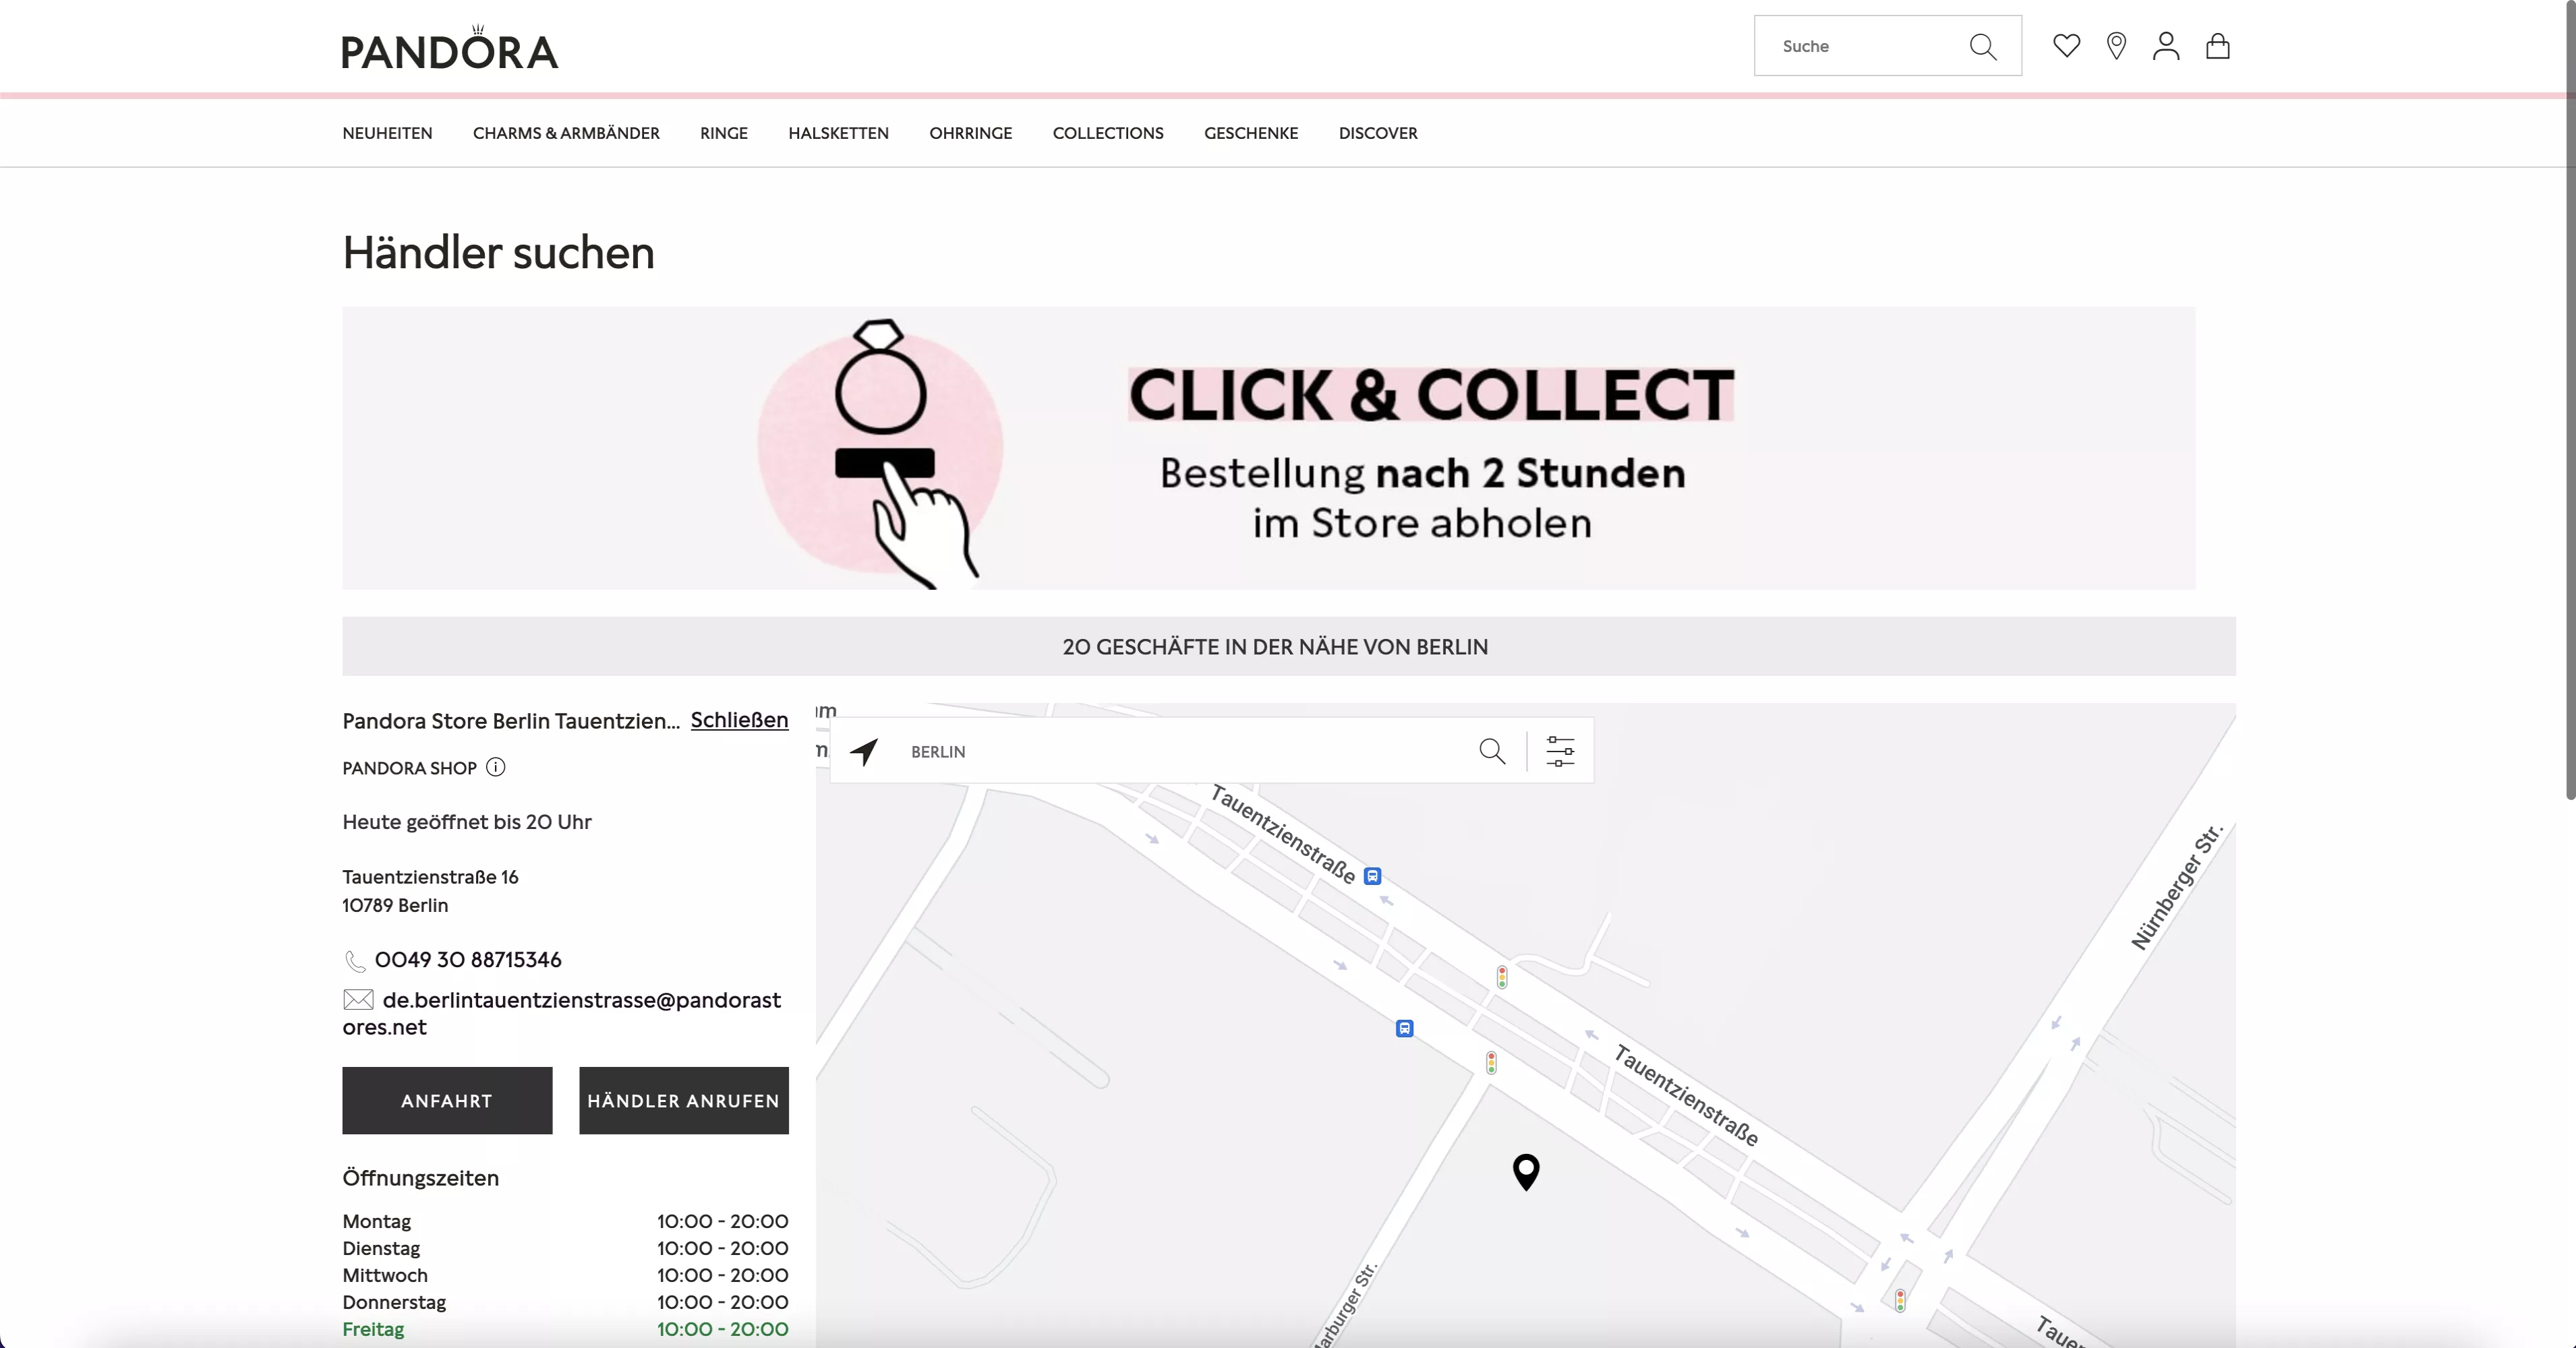The image size is (2576, 1348).
Task: Open the Ohrringe menu
Action: point(971,133)
